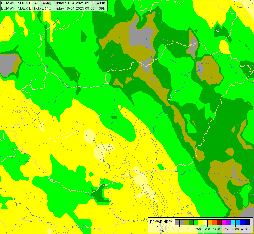Click the DThetaE (°C) title line
Image resolution: width=254 pixels, height=234 pixels.
54,8
